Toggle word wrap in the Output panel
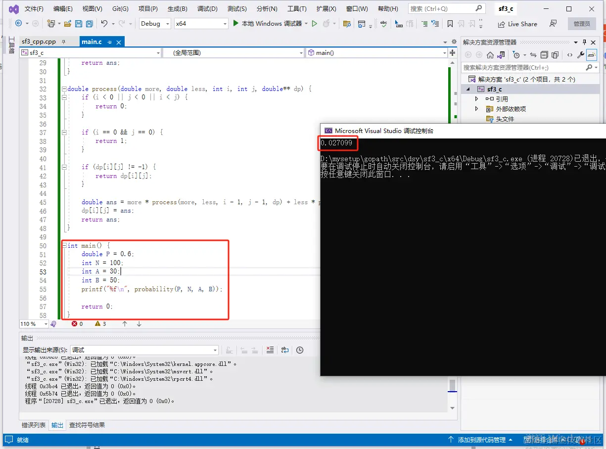This screenshot has height=449, width=606. point(285,350)
